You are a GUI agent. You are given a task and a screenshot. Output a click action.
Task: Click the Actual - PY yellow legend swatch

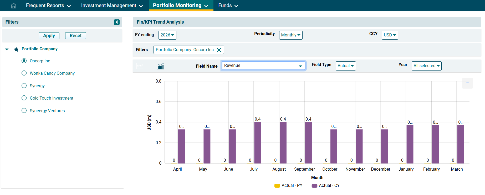pyautogui.click(x=277, y=186)
